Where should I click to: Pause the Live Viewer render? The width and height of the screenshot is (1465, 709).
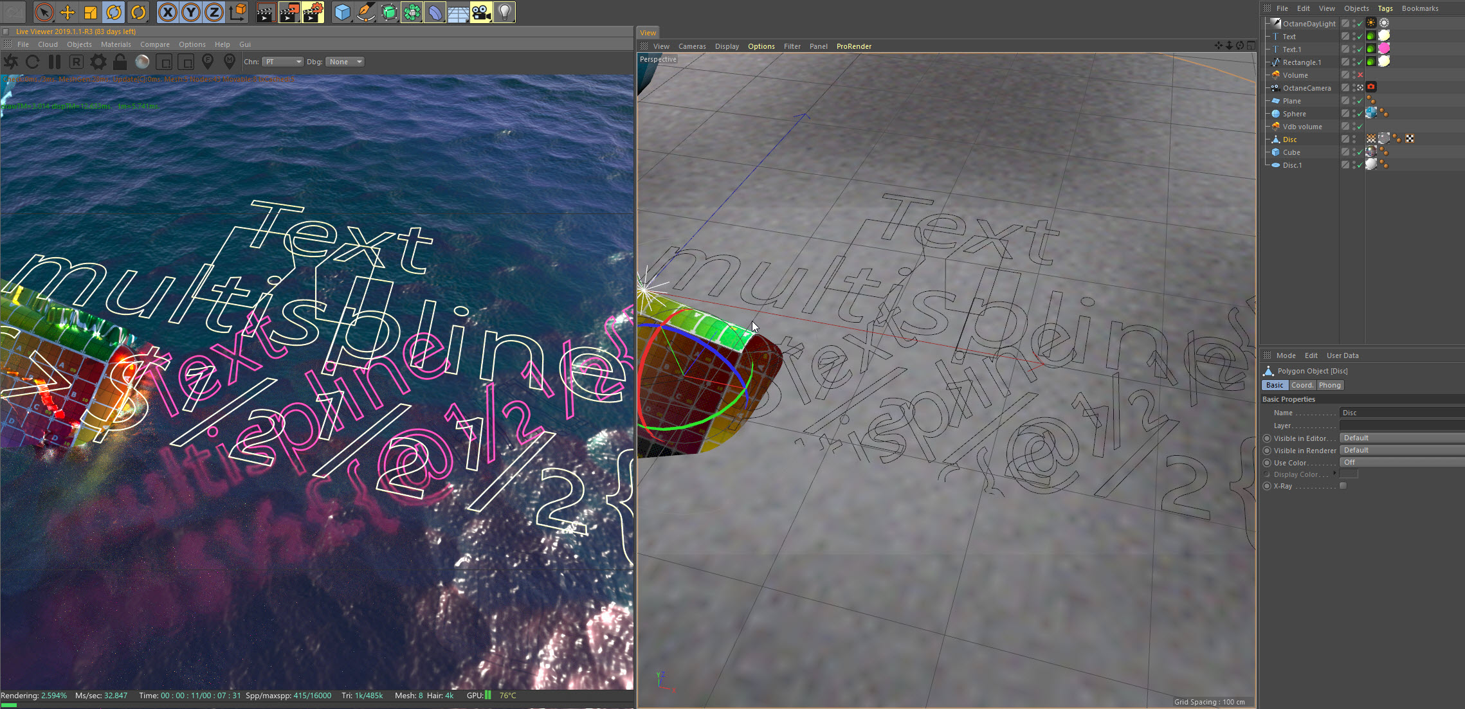[55, 62]
